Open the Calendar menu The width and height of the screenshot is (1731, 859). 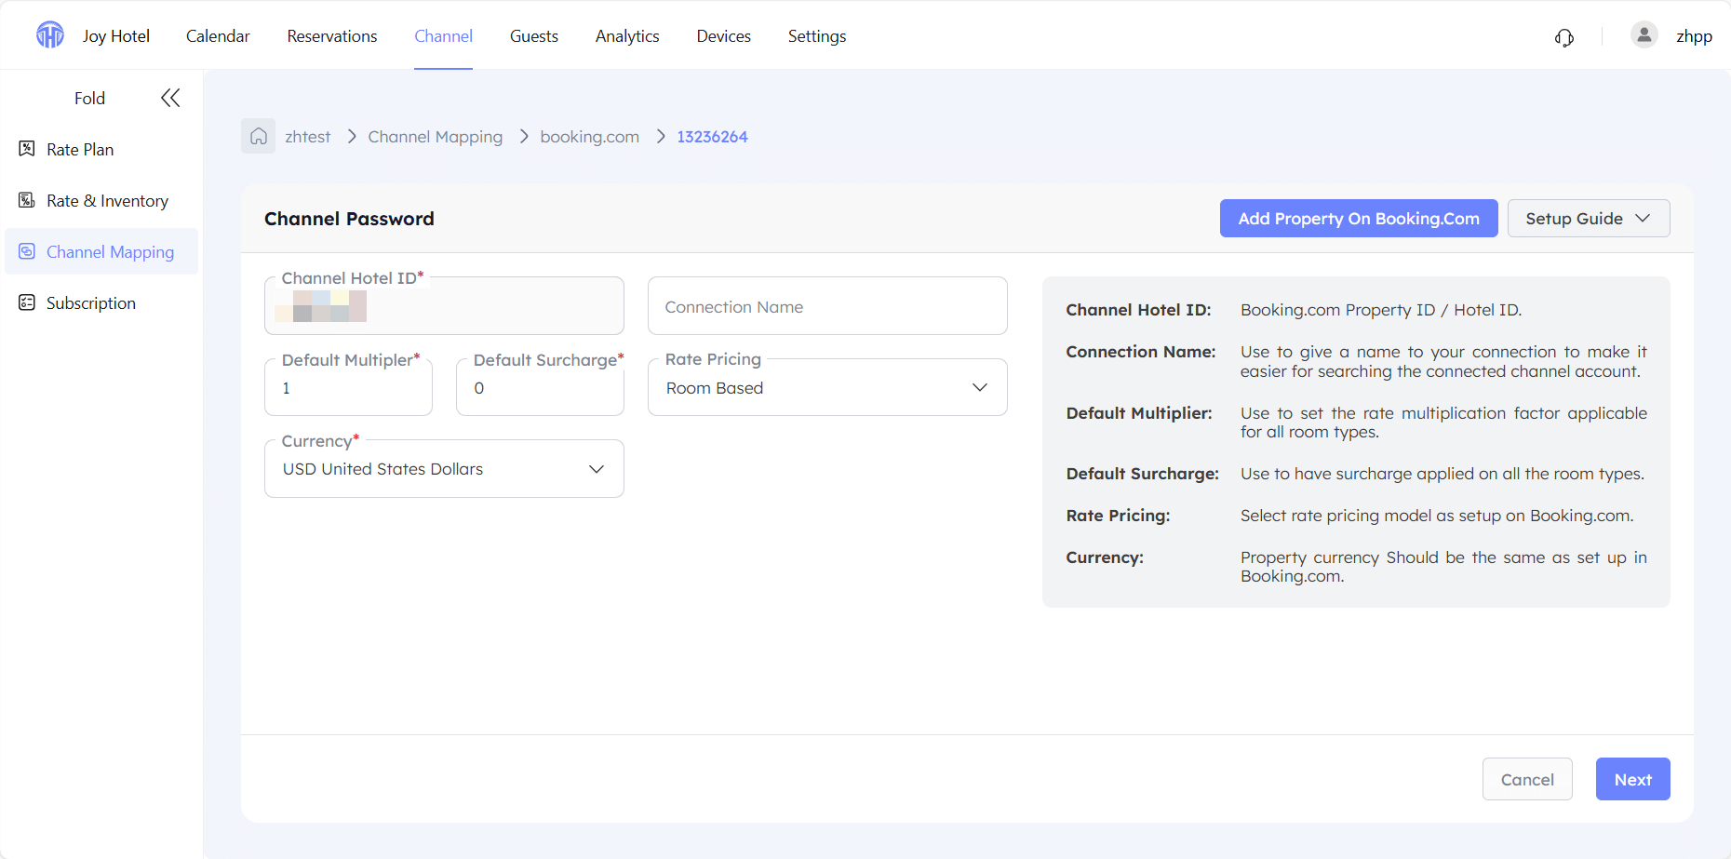click(x=218, y=36)
